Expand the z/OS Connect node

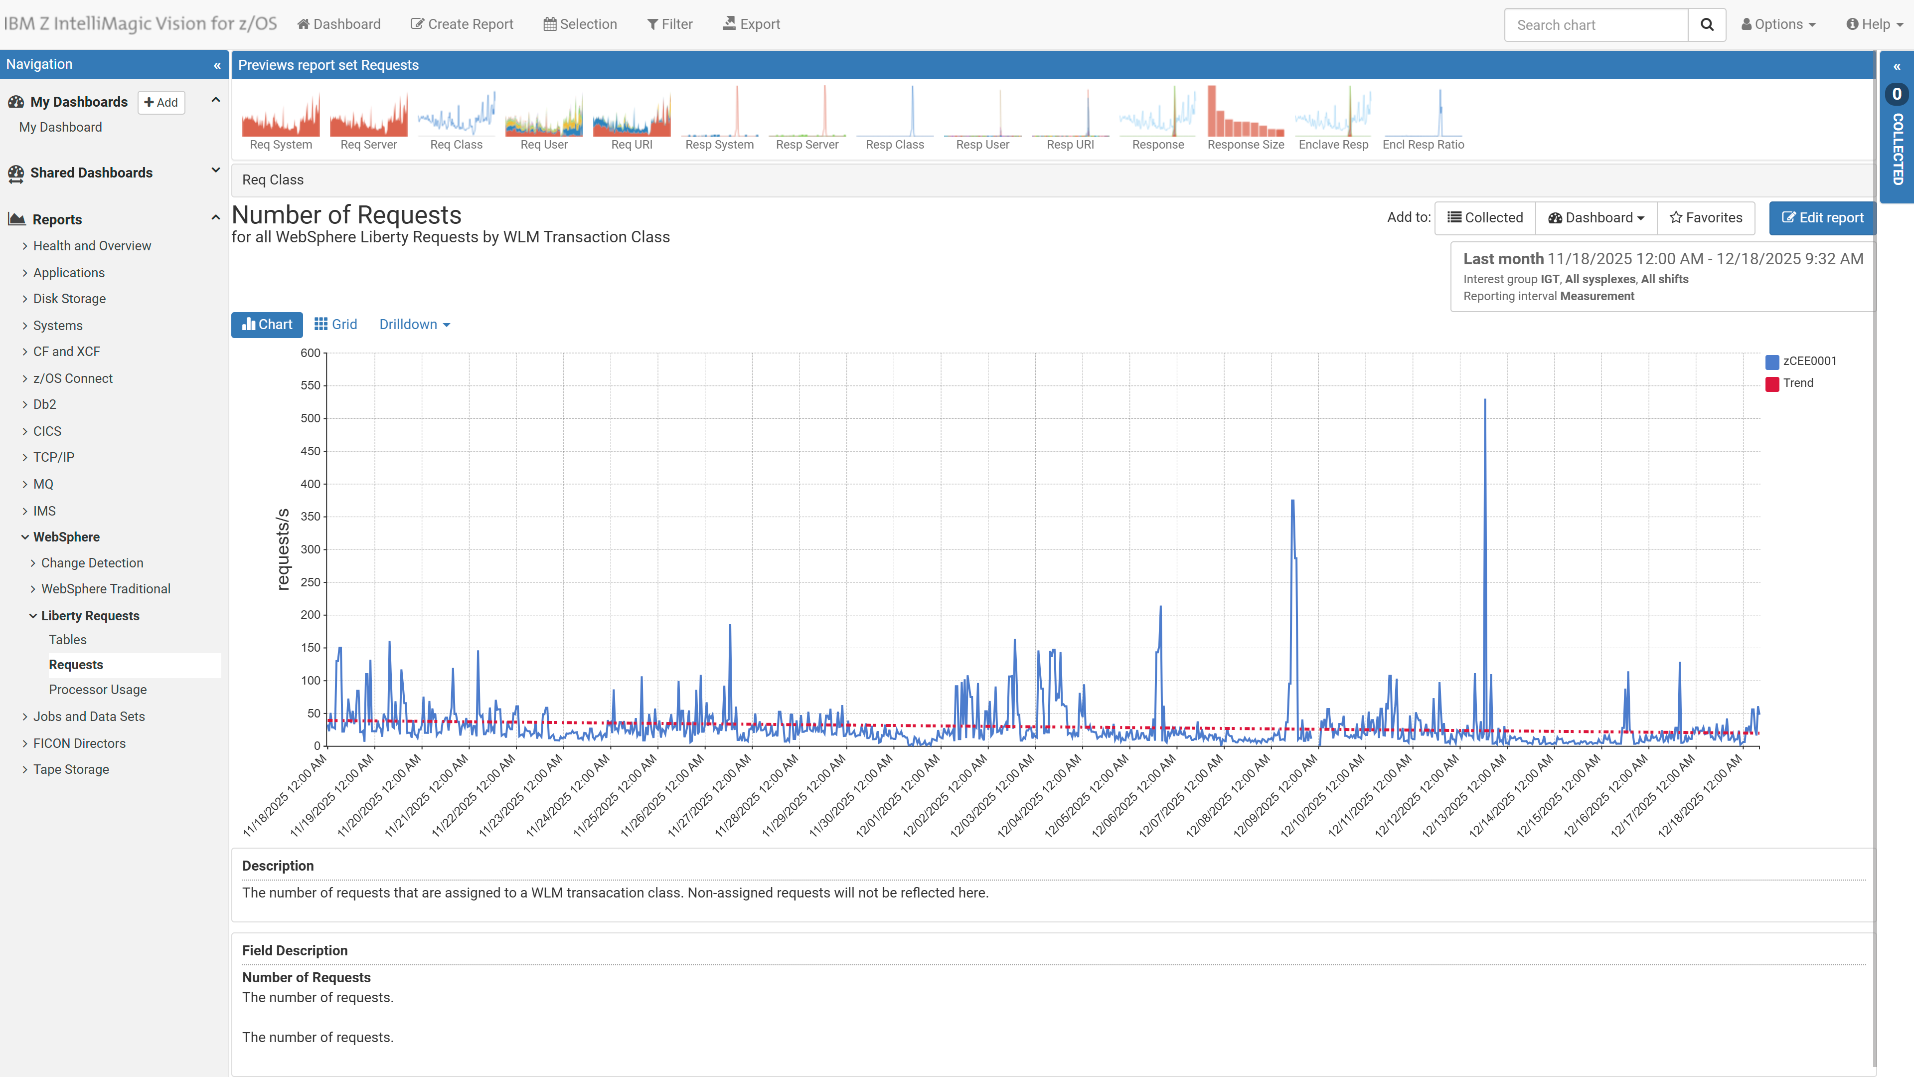click(x=24, y=378)
